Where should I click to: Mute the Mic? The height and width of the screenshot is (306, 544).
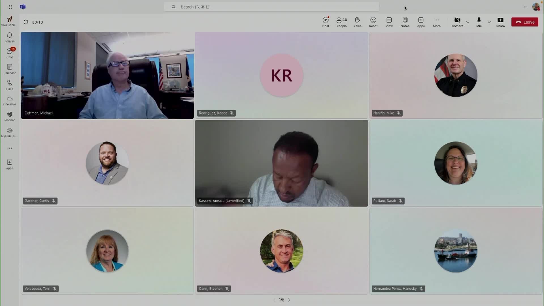tap(479, 22)
